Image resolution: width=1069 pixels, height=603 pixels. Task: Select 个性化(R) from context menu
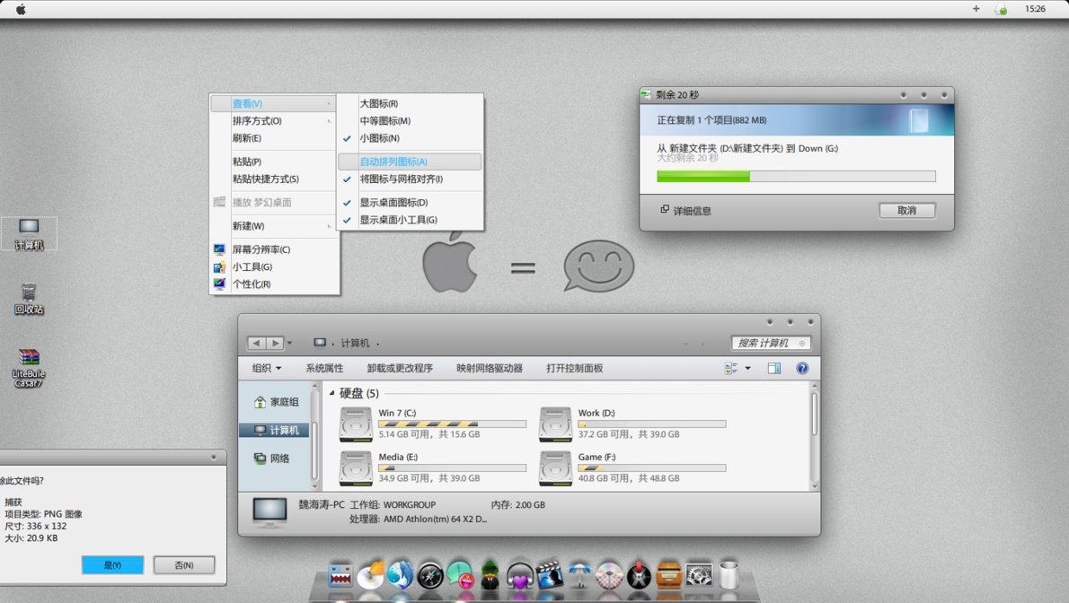click(252, 284)
